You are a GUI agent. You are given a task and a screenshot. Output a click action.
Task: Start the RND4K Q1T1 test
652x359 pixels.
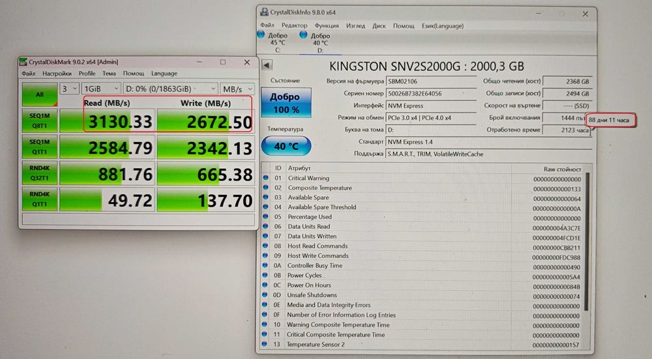tap(40, 199)
